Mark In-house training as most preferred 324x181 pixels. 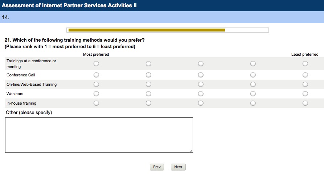pyautogui.click(x=96, y=103)
